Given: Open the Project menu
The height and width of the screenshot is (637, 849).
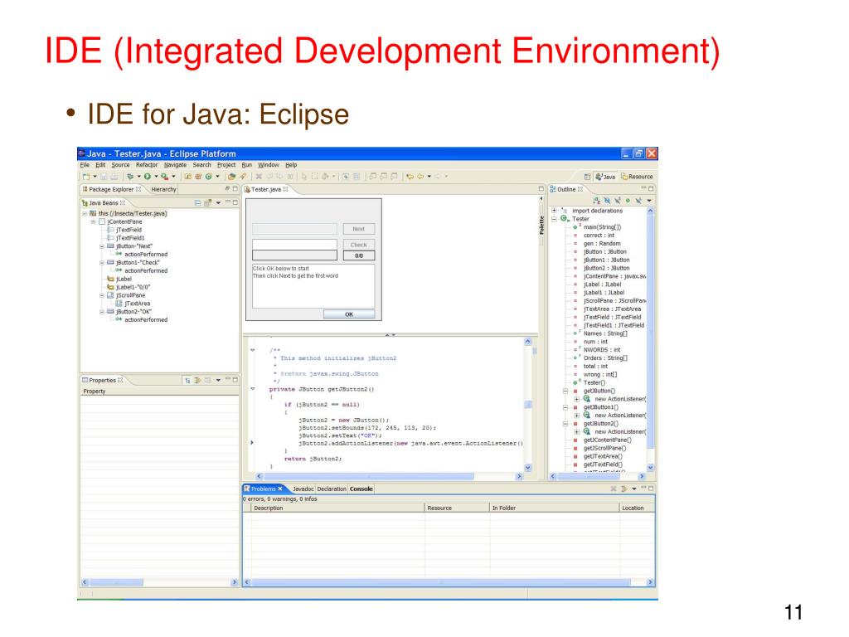Looking at the screenshot, I should (x=226, y=165).
